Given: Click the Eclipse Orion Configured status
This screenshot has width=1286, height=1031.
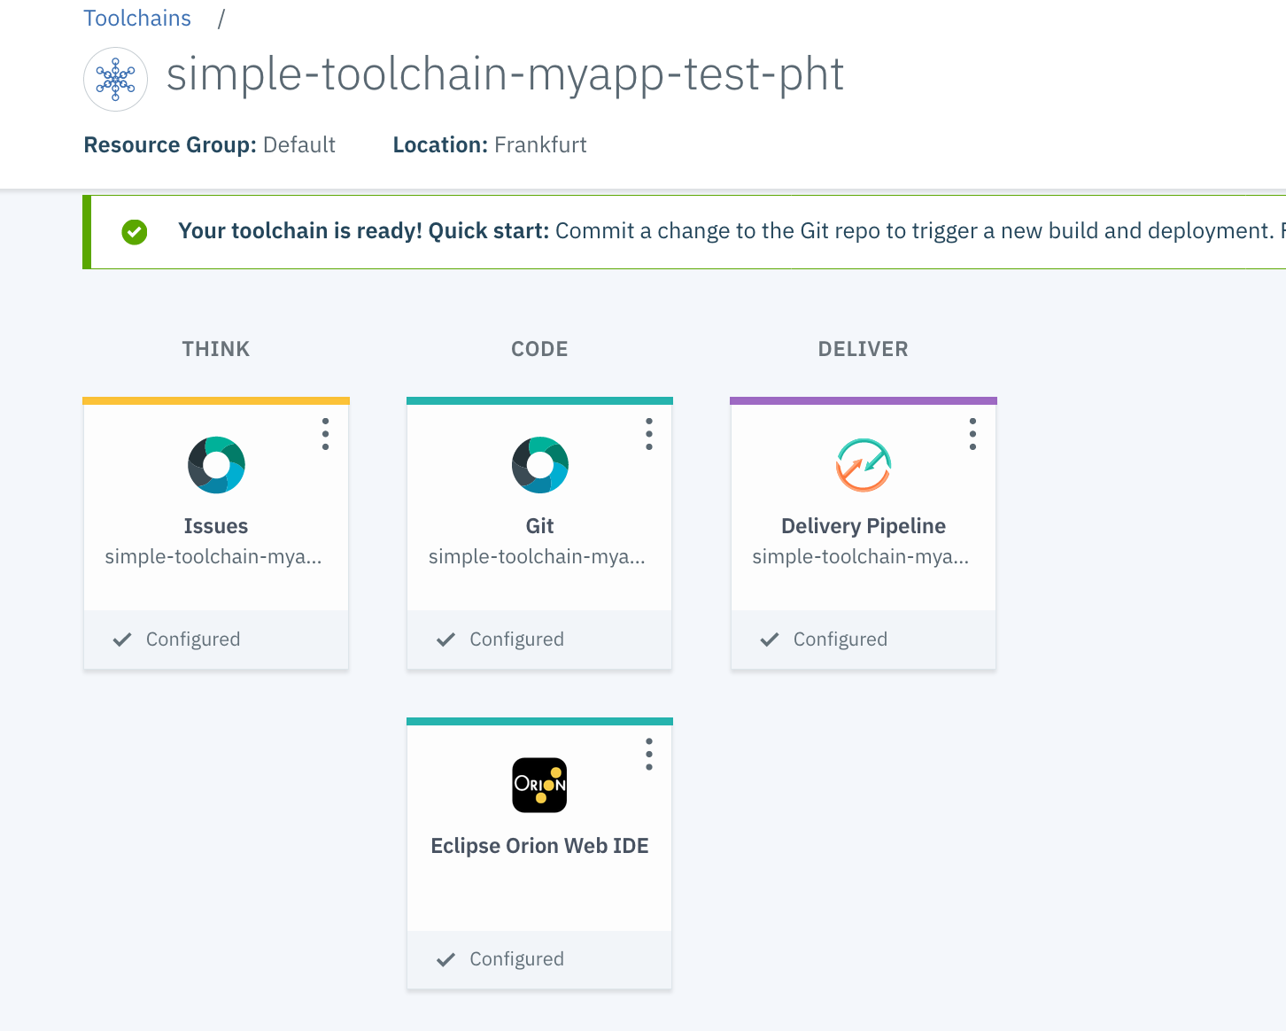Looking at the screenshot, I should pos(516,959).
